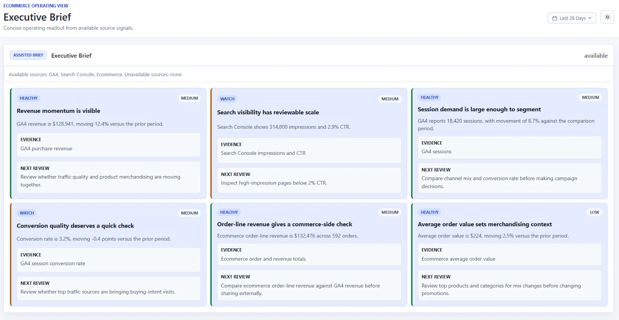This screenshot has width=619, height=320.
Task: Click HEALTHY badge on Order-line revenue card
Action: 229,212
